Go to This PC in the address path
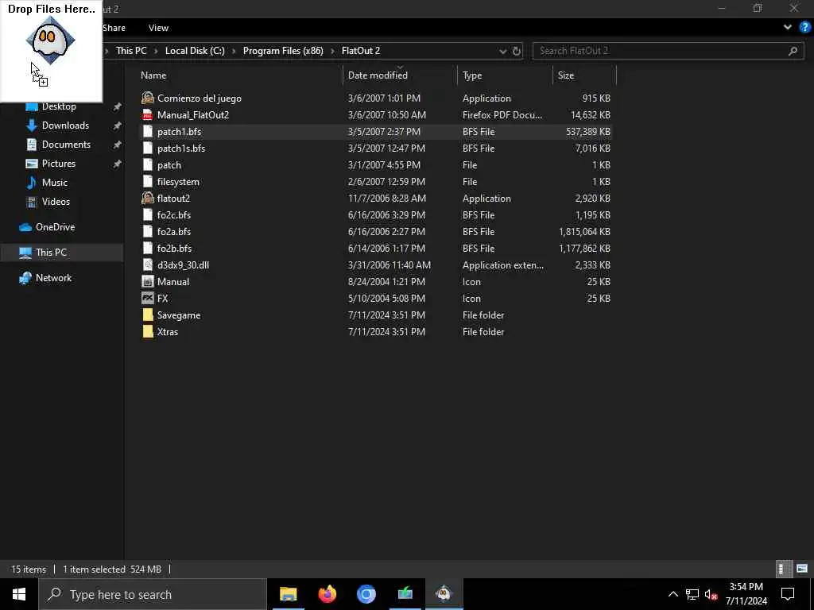814x610 pixels. 131,51
